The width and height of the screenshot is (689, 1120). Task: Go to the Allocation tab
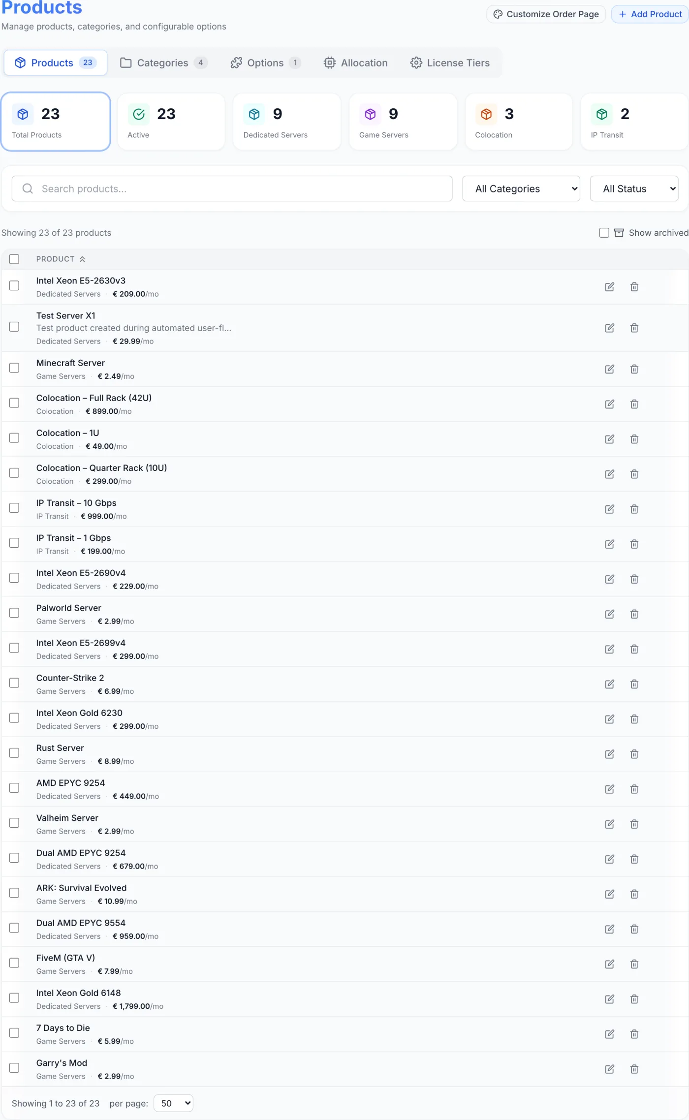click(x=356, y=62)
